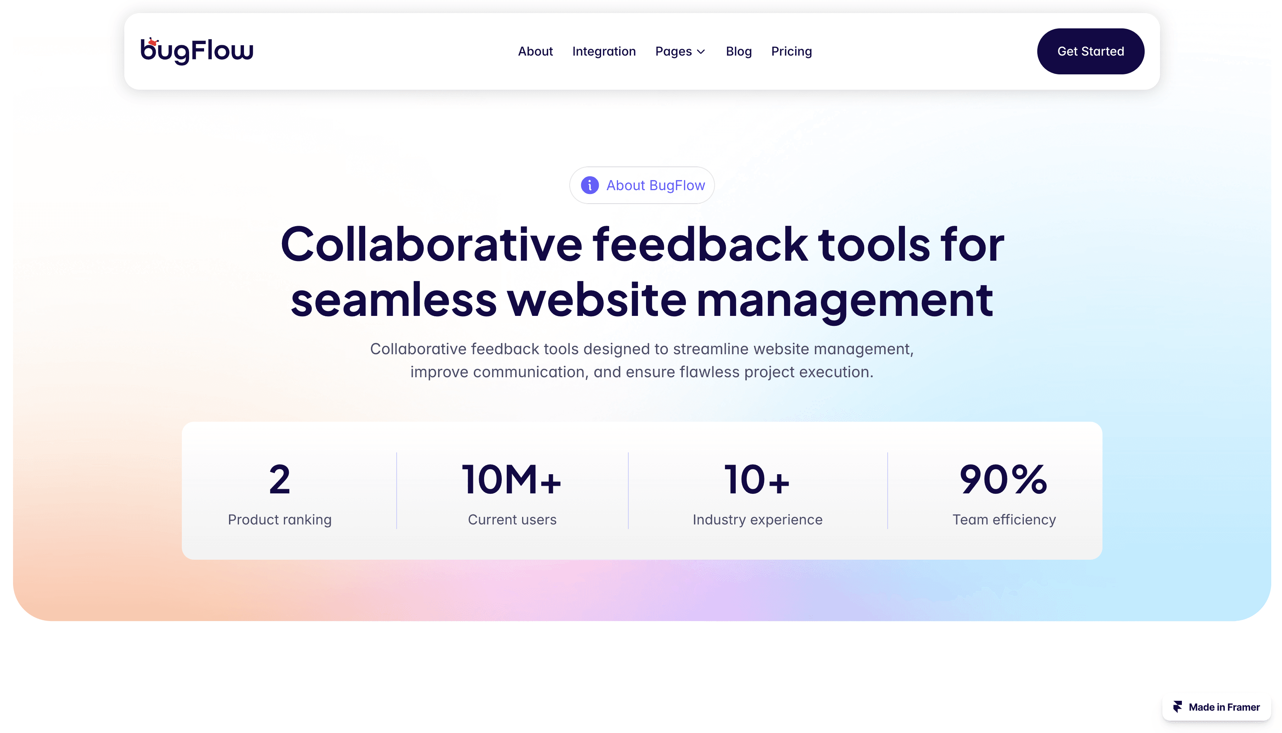Image resolution: width=1282 pixels, height=733 pixels.
Task: Open the About nav link
Action: (x=535, y=51)
